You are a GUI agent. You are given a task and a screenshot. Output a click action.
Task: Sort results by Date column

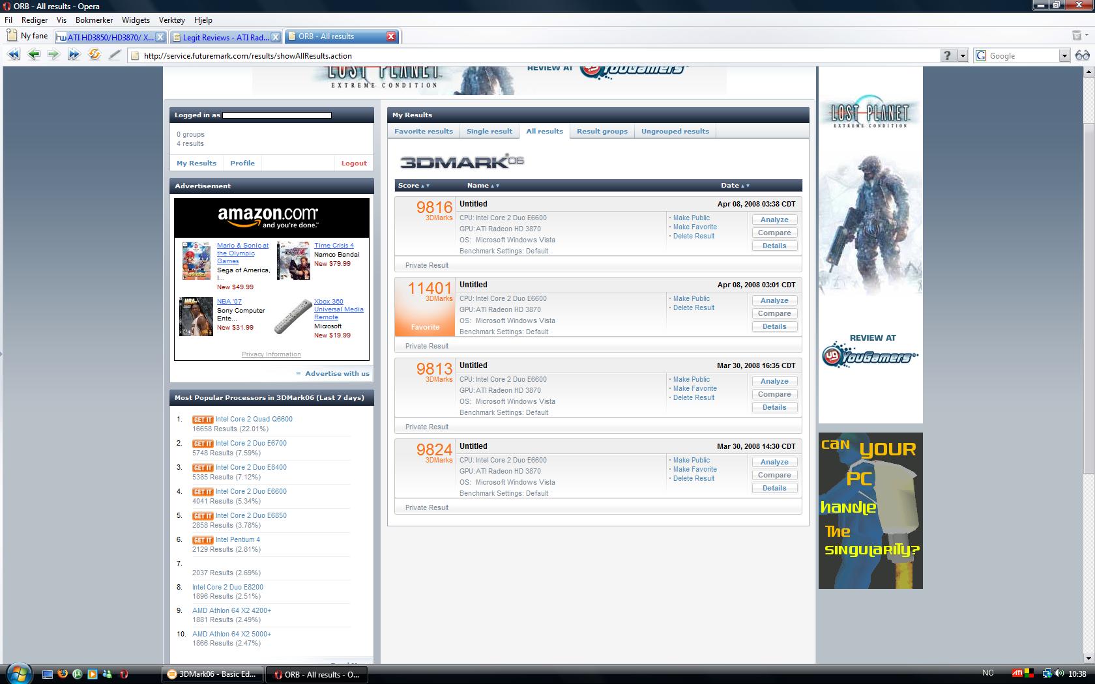pyautogui.click(x=735, y=186)
